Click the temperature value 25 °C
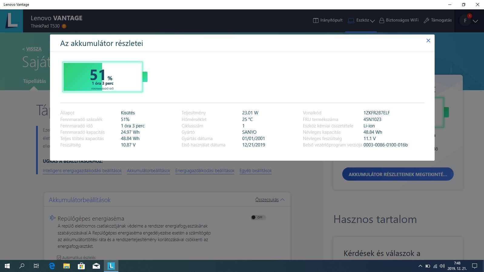Image resolution: width=484 pixels, height=272 pixels. tap(247, 119)
